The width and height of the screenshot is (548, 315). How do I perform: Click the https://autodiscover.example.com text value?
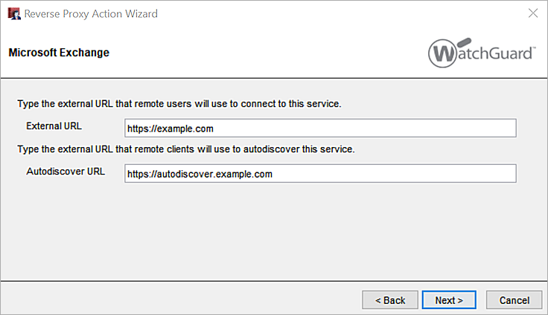[200, 174]
